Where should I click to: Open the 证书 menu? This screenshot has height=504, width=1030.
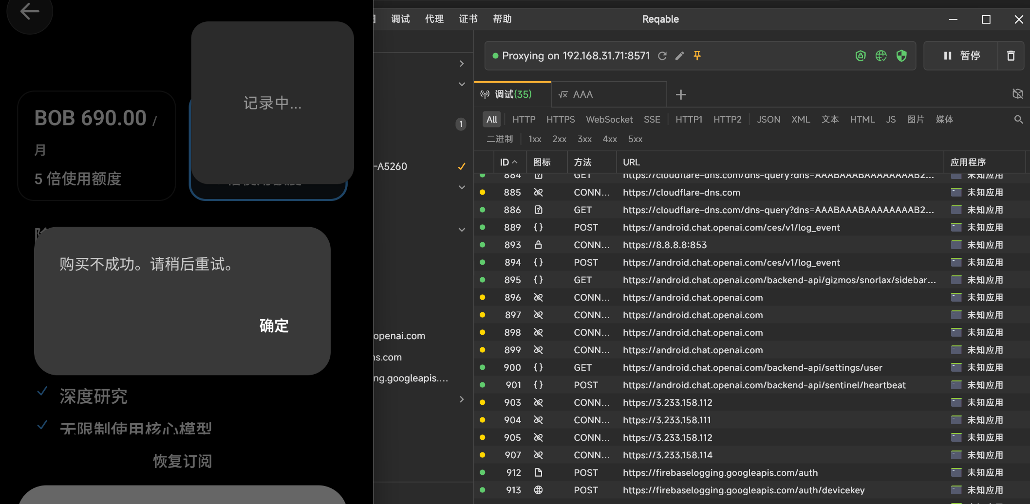click(468, 19)
